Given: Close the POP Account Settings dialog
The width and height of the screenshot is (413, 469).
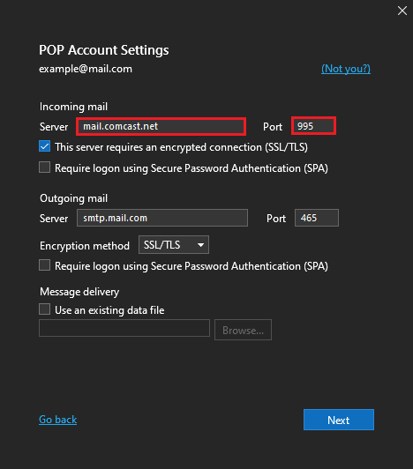Looking at the screenshot, I should tap(402, 11).
